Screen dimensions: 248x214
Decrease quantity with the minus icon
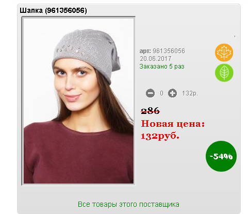(x=150, y=93)
